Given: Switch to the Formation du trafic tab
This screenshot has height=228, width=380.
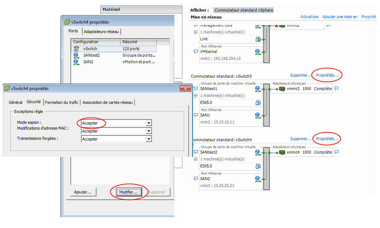Looking at the screenshot, I should 62,102.
